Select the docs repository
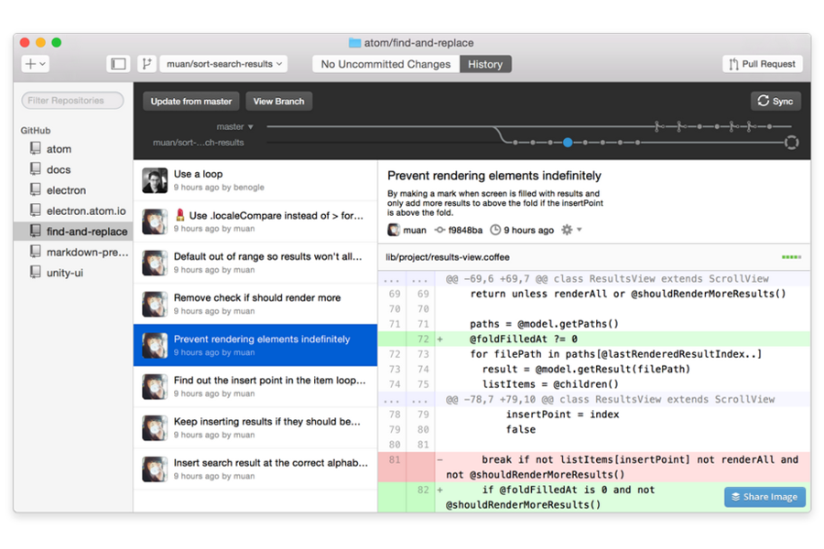The height and width of the screenshot is (549, 824). coord(73,169)
